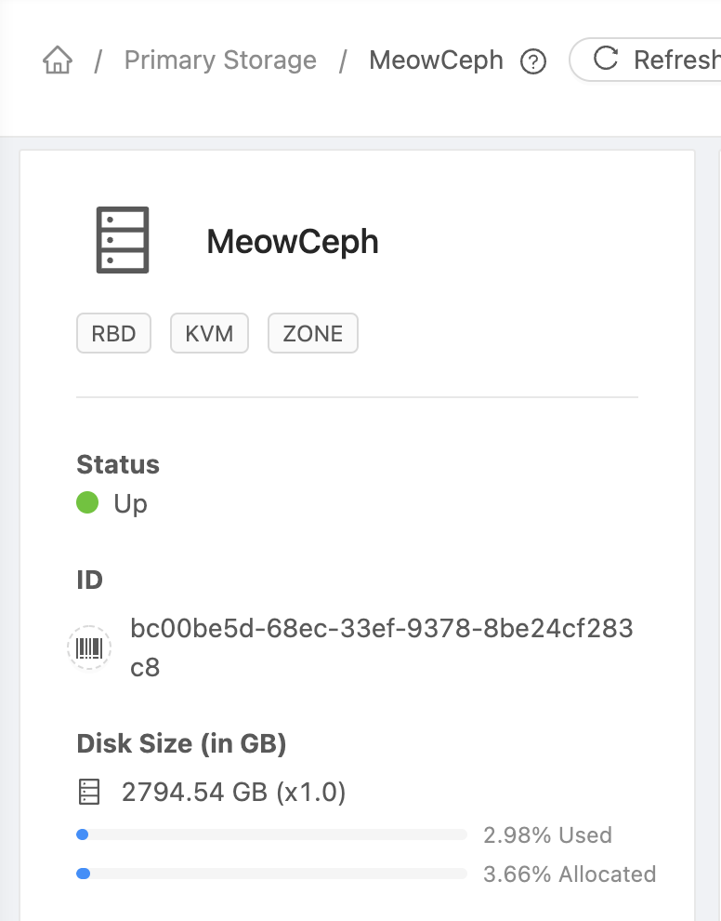
Task: Click the Up status label
Action: click(131, 503)
